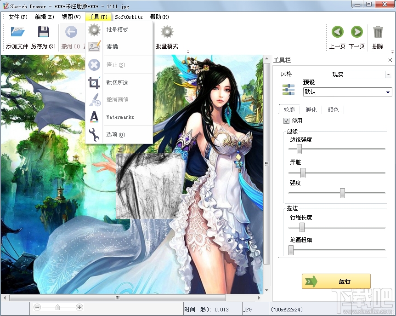This screenshot has height=316, width=396.
Task: Click the 素描 picture-pencil icon in menu
Action: click(x=94, y=46)
